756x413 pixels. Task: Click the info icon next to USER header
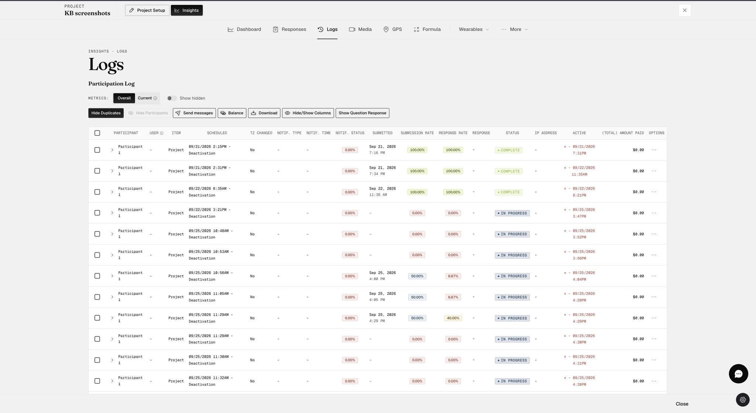(162, 133)
